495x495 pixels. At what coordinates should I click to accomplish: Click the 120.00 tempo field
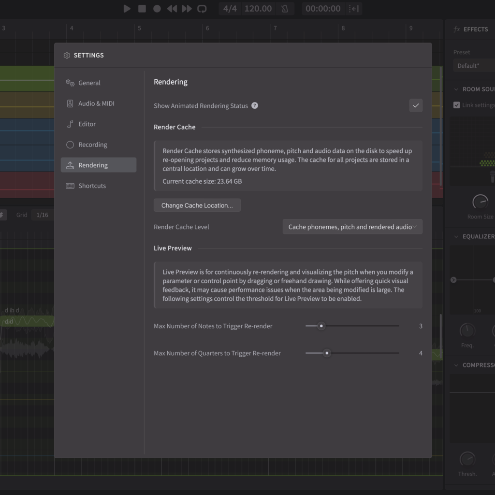click(258, 9)
